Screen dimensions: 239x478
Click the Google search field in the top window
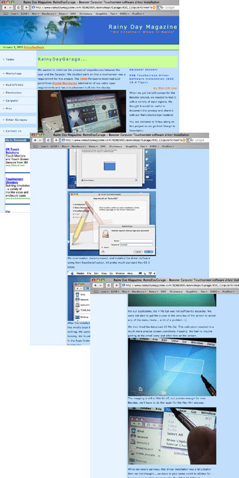[169, 7]
